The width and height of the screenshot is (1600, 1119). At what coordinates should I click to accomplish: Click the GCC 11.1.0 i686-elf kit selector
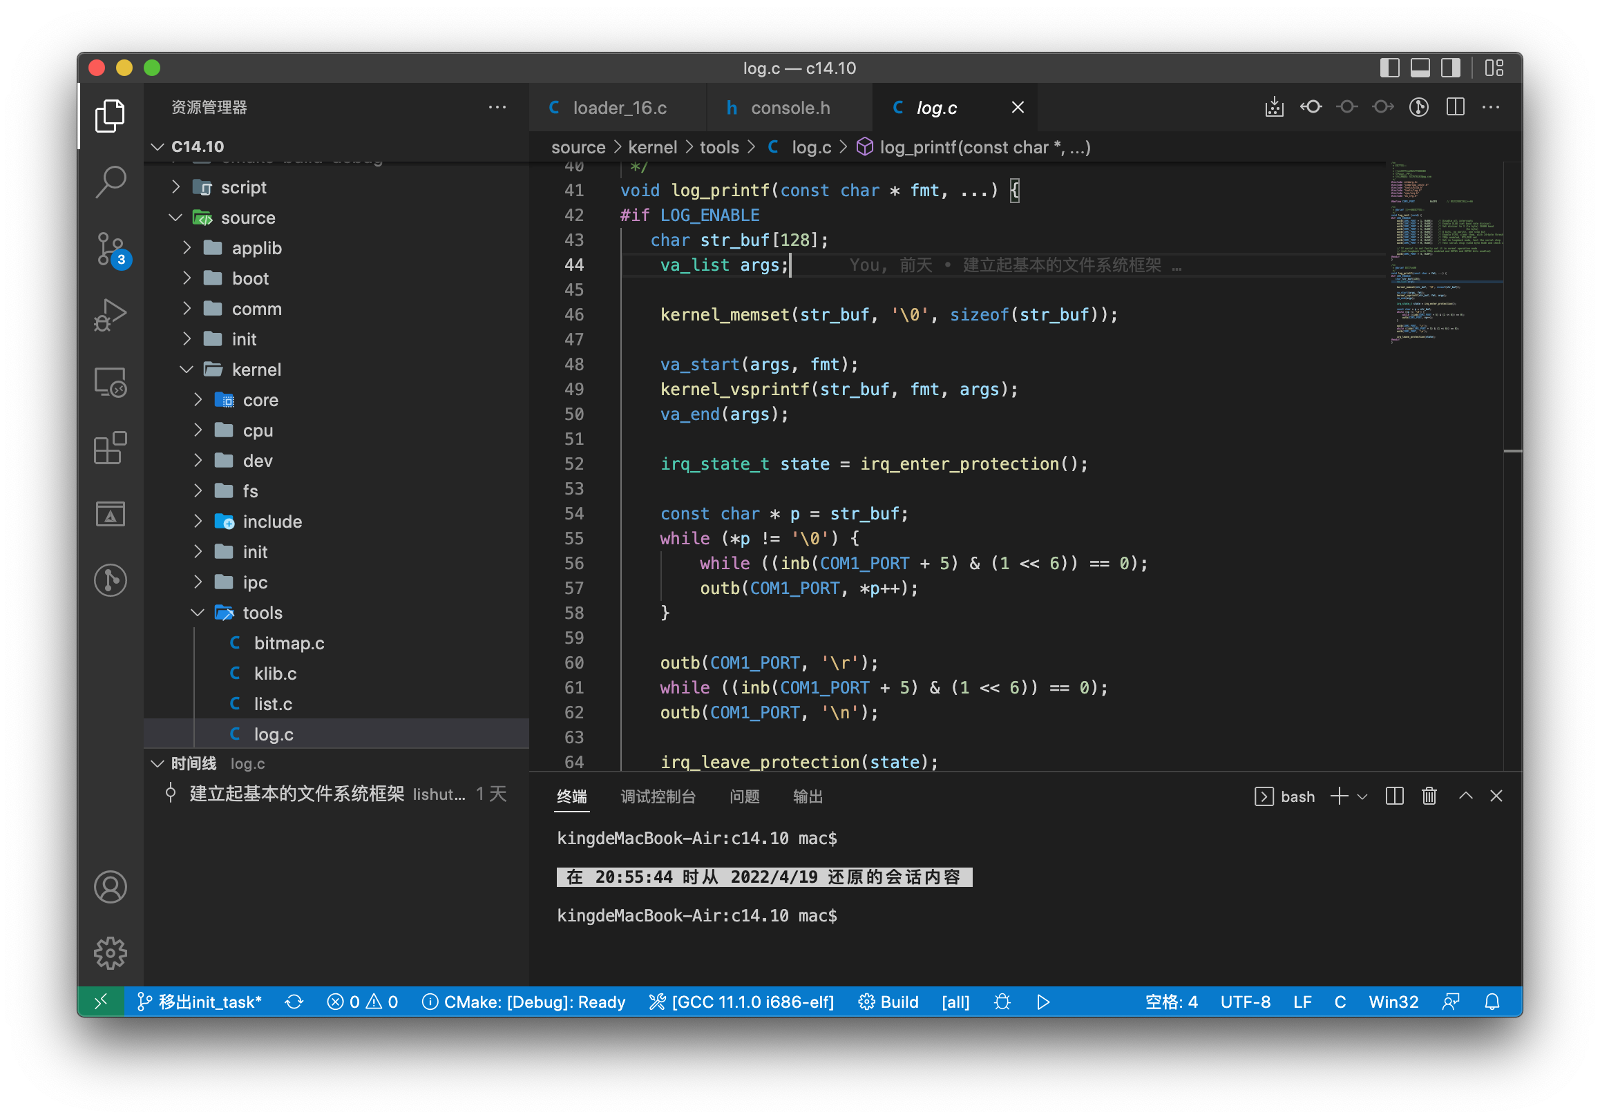click(741, 1002)
